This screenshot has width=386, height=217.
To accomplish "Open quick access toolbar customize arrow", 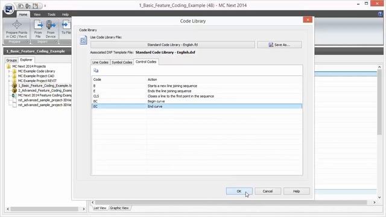I will [45, 5].
